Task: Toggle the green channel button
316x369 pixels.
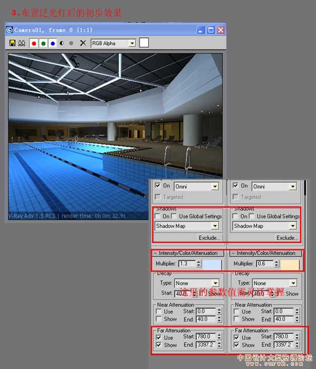Action: [x=43, y=43]
